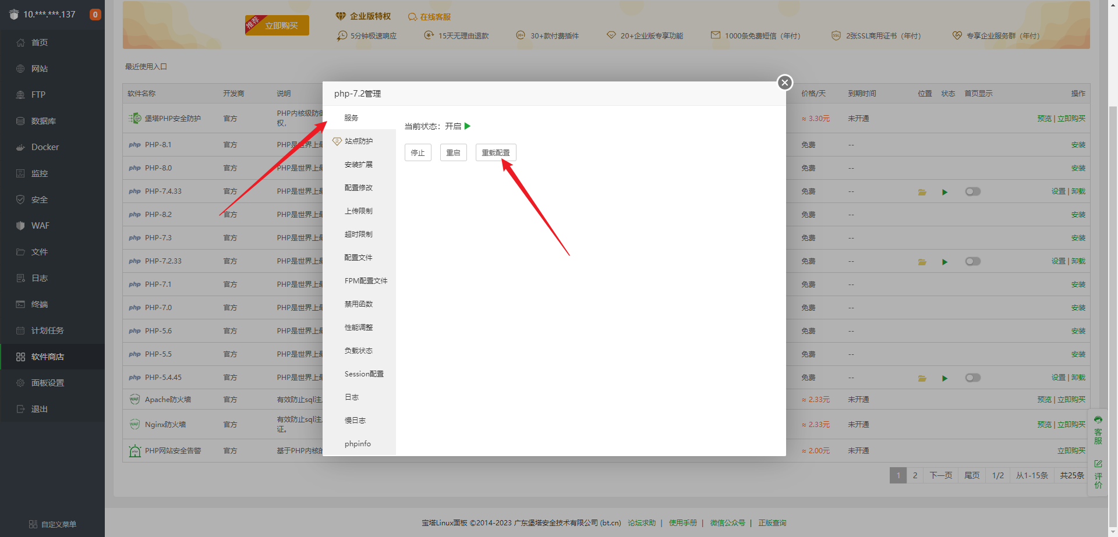Open the folder icon in the PHP-7.4.33 row
Image resolution: width=1118 pixels, height=537 pixels.
pyautogui.click(x=922, y=192)
